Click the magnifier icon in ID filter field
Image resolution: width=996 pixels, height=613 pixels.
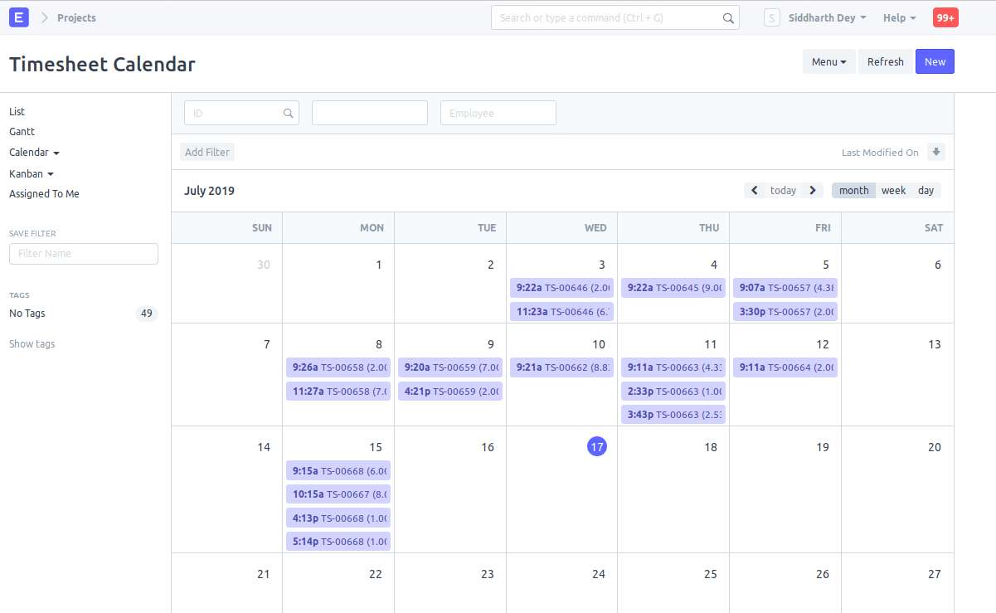pyautogui.click(x=289, y=114)
